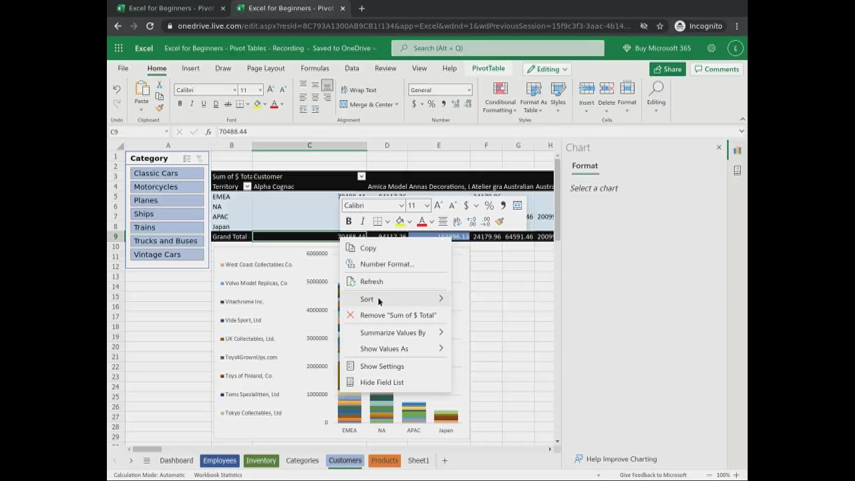Image resolution: width=855 pixels, height=481 pixels.
Task: Select the Trucks and Buses slicer item
Action: 167,240
